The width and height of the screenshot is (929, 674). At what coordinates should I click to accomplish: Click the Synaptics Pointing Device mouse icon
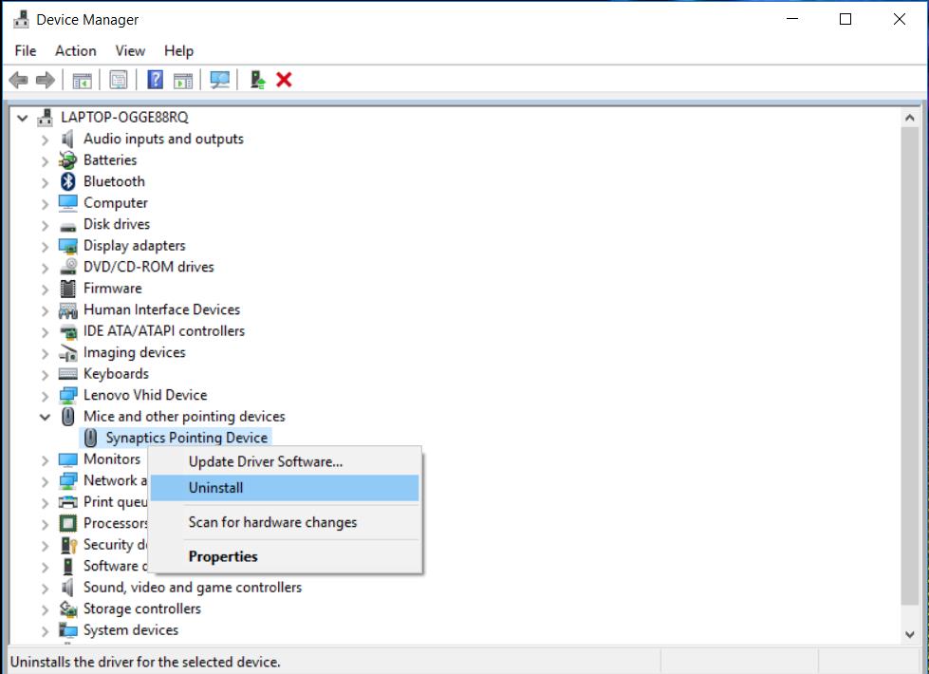click(91, 438)
